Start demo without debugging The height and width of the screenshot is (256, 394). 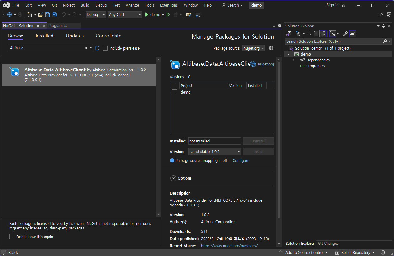tap(168, 15)
